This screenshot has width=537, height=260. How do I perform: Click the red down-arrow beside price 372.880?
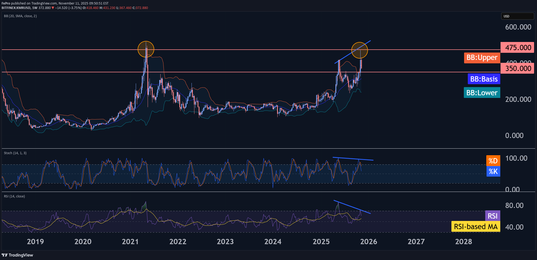click(x=53, y=8)
